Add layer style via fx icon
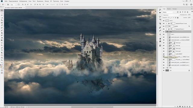 tap(178, 107)
